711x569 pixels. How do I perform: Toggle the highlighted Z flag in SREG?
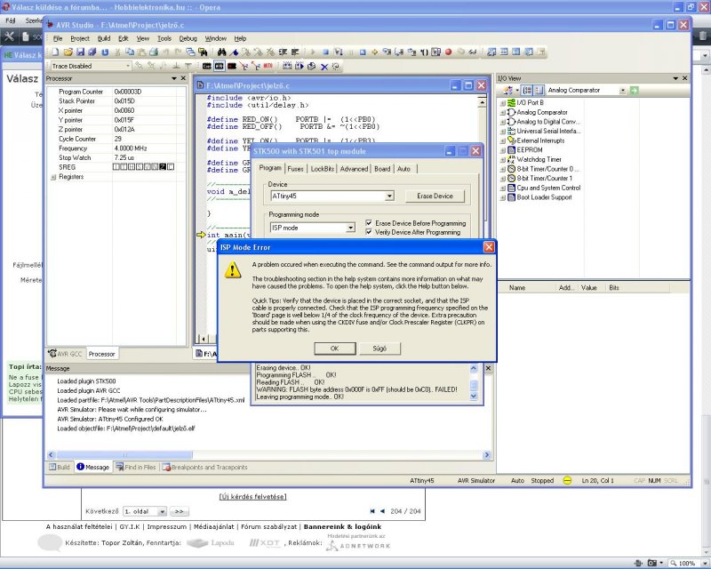tap(163, 167)
